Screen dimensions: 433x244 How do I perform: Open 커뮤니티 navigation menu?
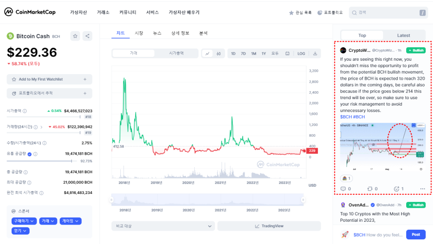[x=128, y=13]
